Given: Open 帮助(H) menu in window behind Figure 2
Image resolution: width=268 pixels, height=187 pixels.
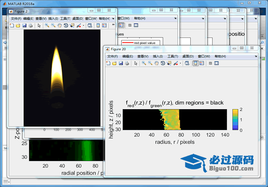Looking at the screenshot, I should (140, 18).
